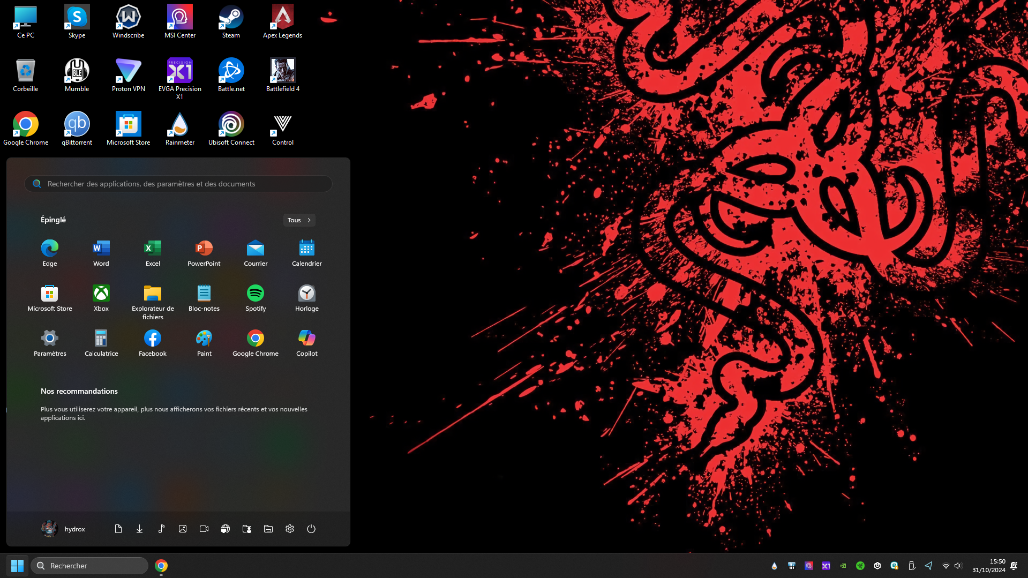Select the Proton VPN desktop shortcut

(129, 75)
